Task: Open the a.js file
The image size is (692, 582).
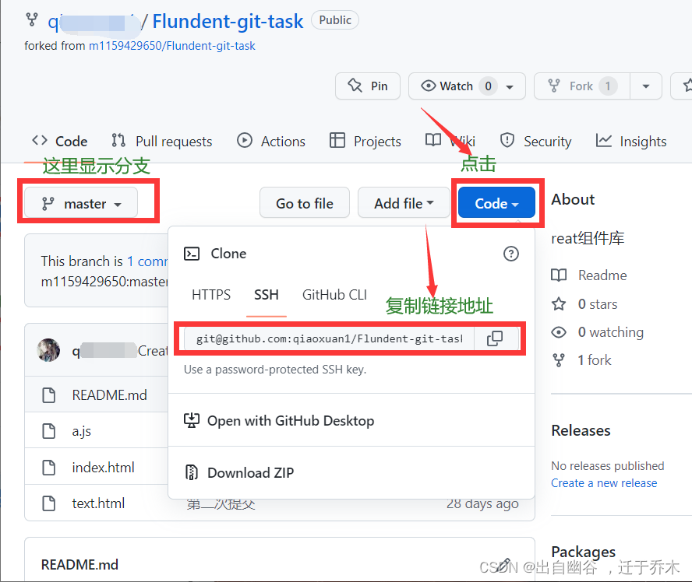Action: point(82,431)
